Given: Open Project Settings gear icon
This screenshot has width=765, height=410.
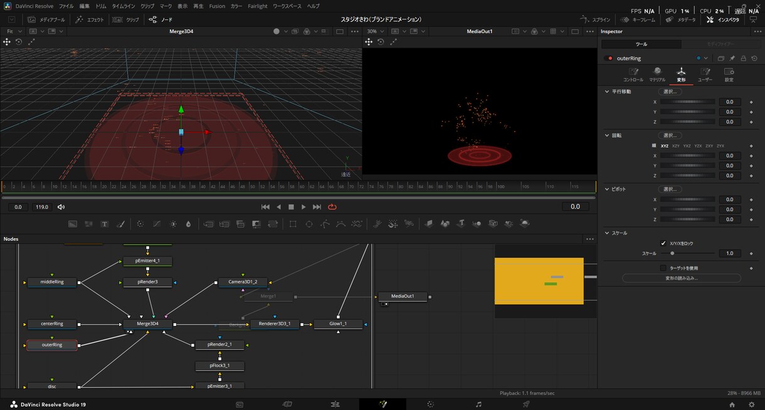Looking at the screenshot, I should 751,404.
